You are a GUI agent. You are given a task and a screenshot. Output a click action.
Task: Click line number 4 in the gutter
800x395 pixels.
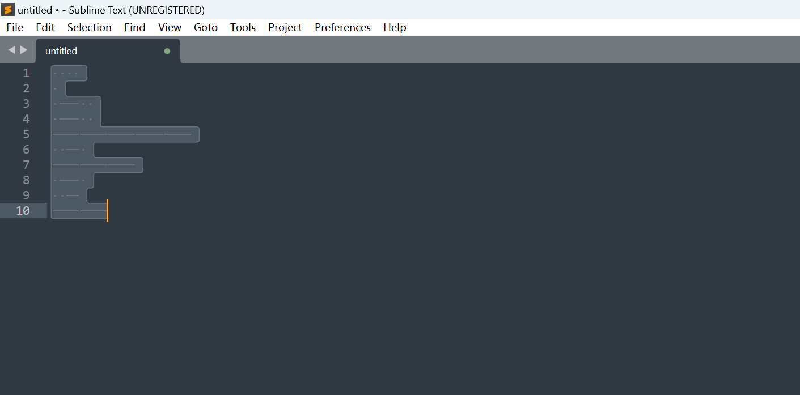(26, 119)
